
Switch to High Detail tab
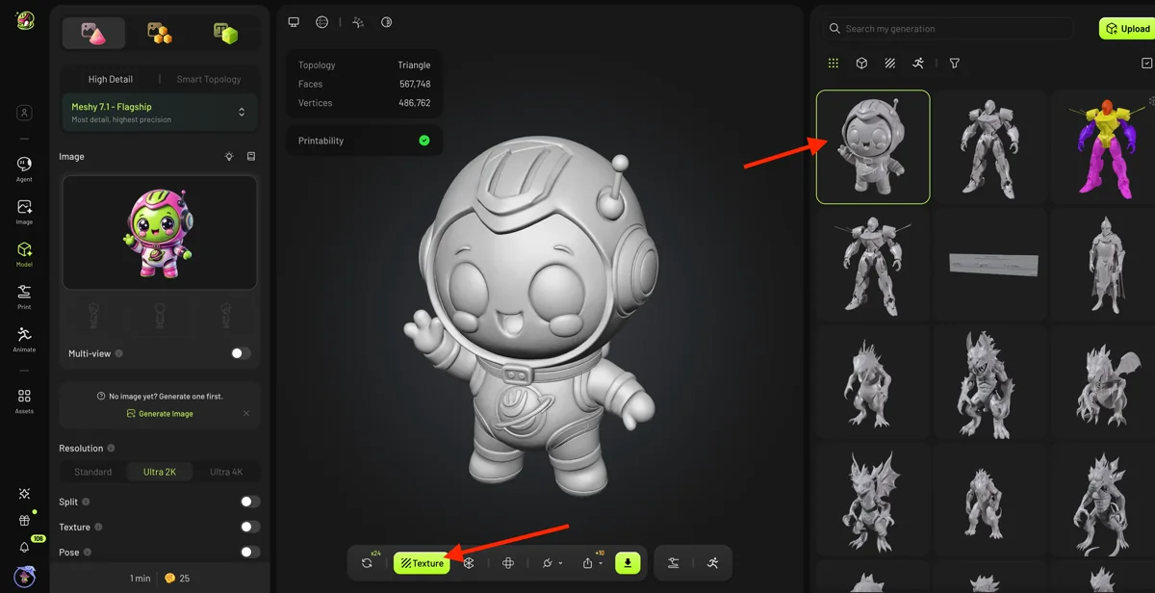pyautogui.click(x=111, y=79)
